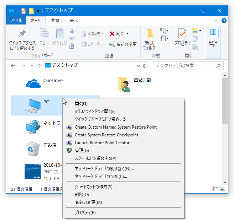Click the New folder icon in the quick access toolbar
The height and width of the screenshot is (222, 234).
[31, 11]
